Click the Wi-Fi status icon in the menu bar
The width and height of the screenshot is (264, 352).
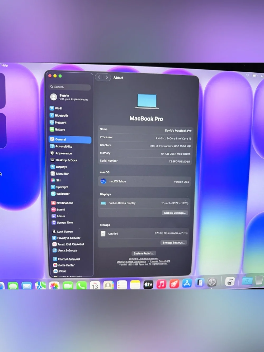pos(248,75)
